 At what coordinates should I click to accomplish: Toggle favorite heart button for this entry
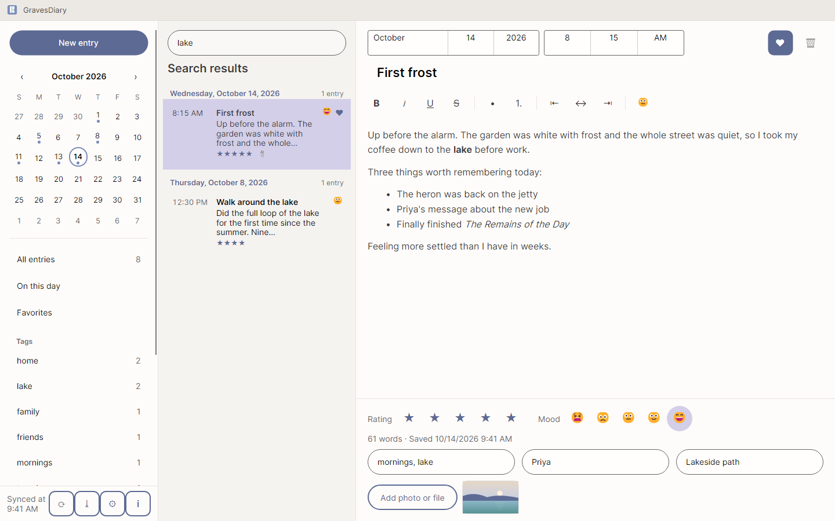coord(780,43)
